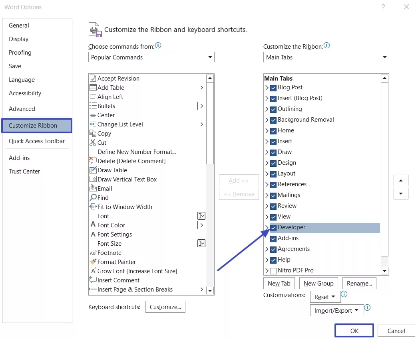Toggle the Developer checkbox
This screenshot has width=418, height=339.
[273, 228]
